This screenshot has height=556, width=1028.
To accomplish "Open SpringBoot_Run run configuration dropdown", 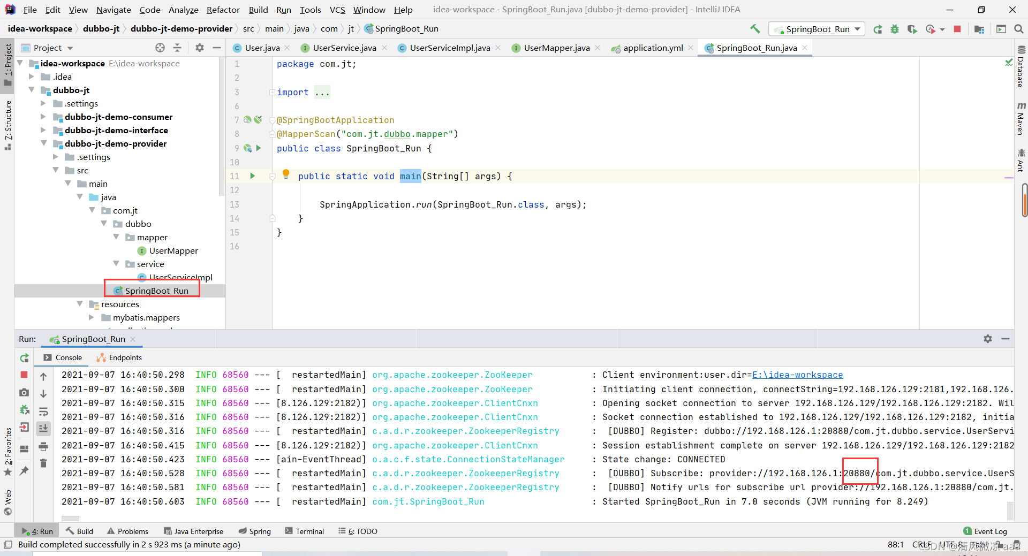I will click(817, 29).
